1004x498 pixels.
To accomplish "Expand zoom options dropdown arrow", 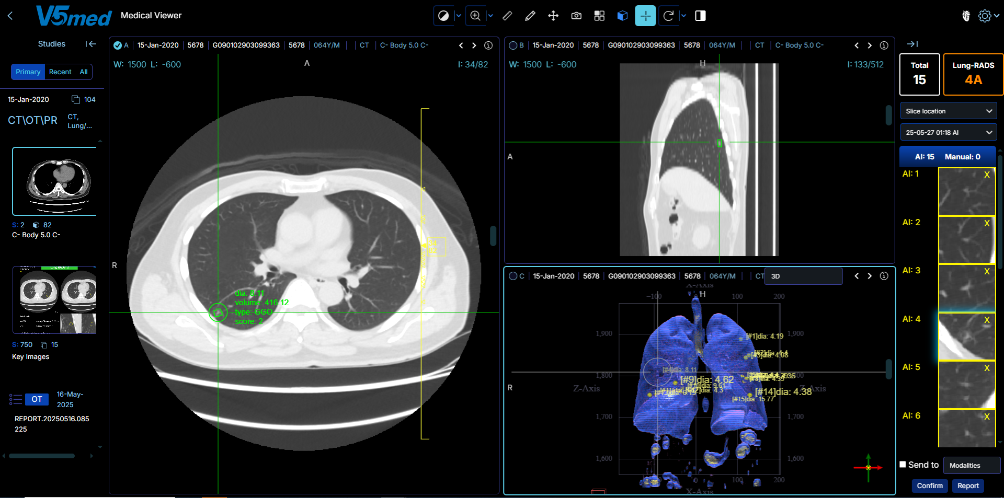I will [490, 16].
